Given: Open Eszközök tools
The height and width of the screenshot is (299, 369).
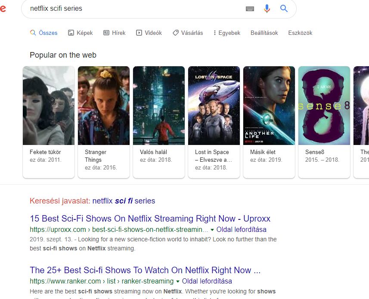Looking at the screenshot, I should 300,33.
